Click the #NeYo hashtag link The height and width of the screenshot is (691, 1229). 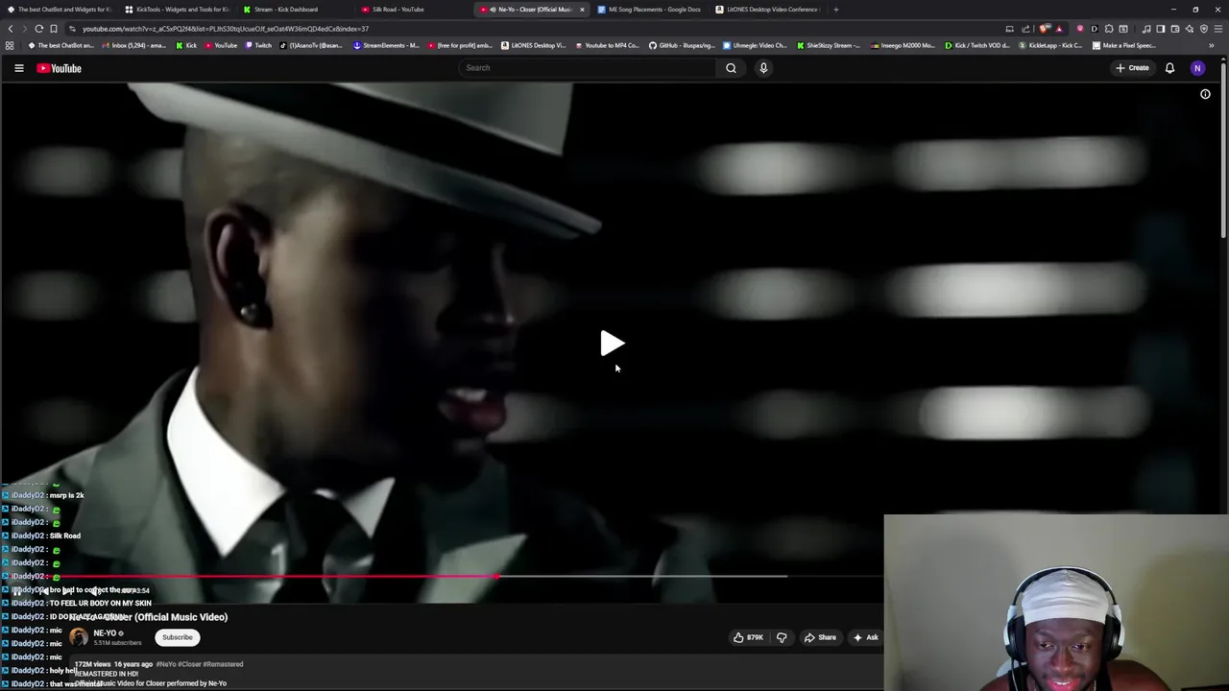pyautogui.click(x=166, y=664)
